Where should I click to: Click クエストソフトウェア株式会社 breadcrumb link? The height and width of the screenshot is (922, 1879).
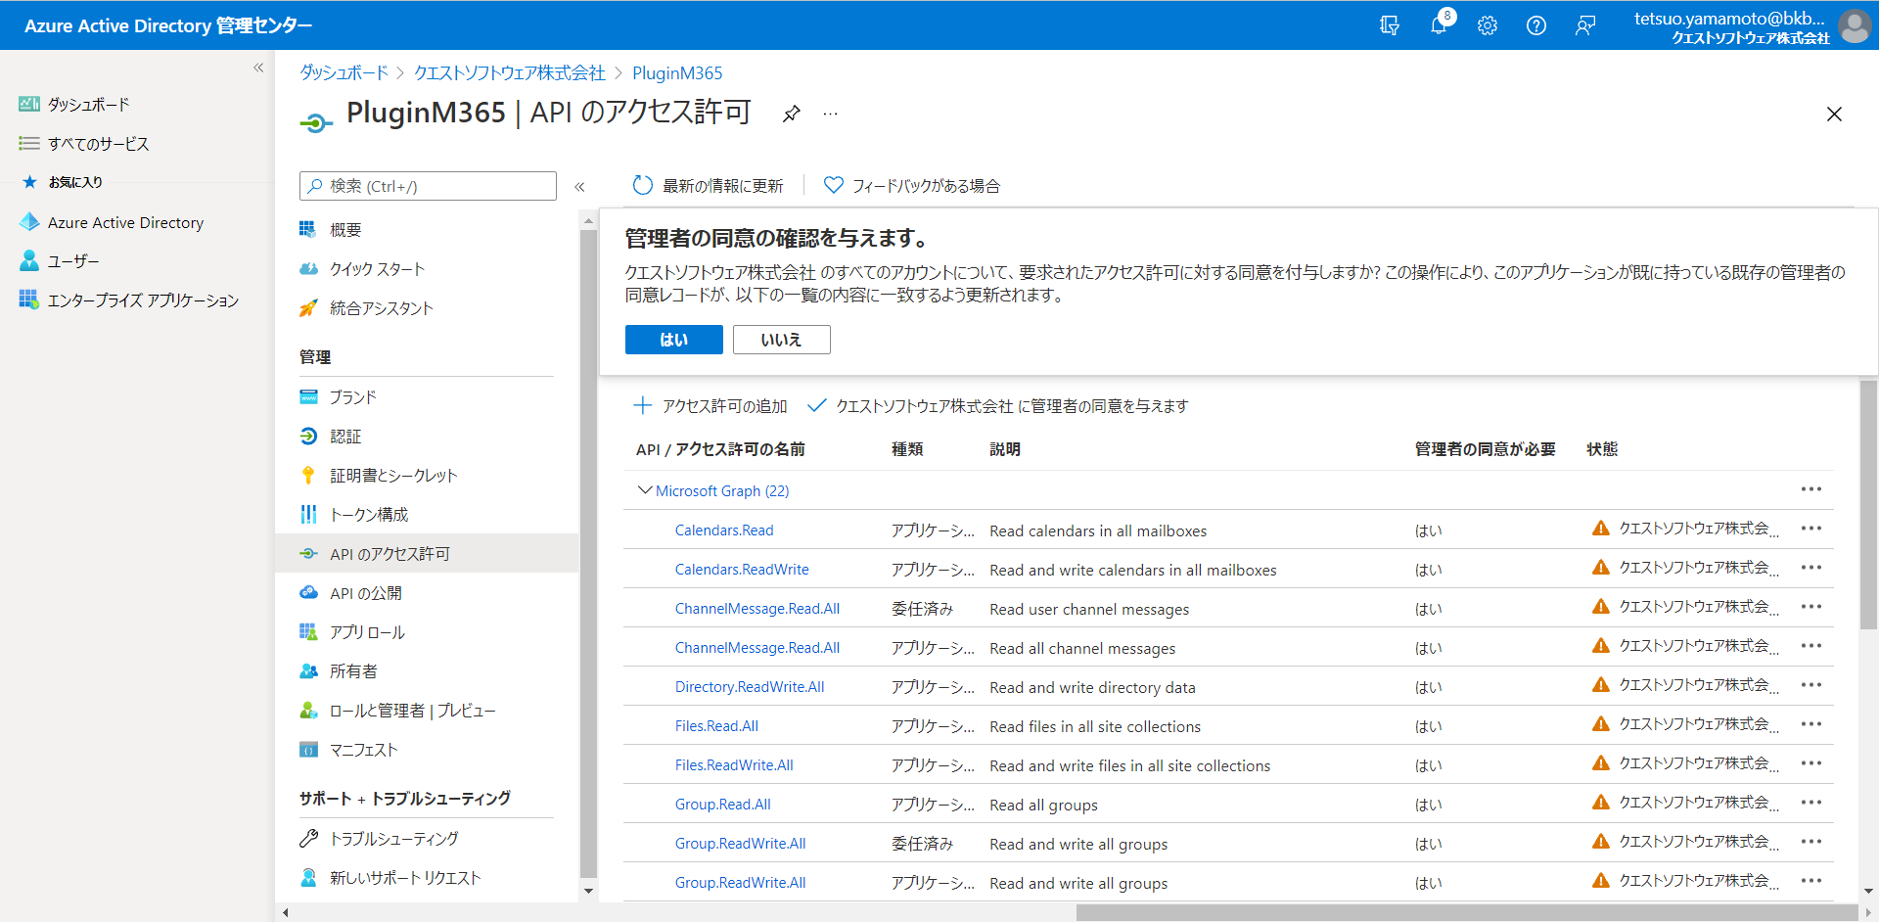click(x=510, y=72)
